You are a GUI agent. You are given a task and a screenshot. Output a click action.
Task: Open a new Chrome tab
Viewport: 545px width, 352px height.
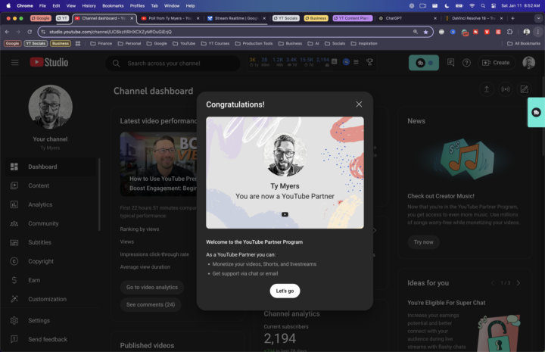(x=512, y=18)
